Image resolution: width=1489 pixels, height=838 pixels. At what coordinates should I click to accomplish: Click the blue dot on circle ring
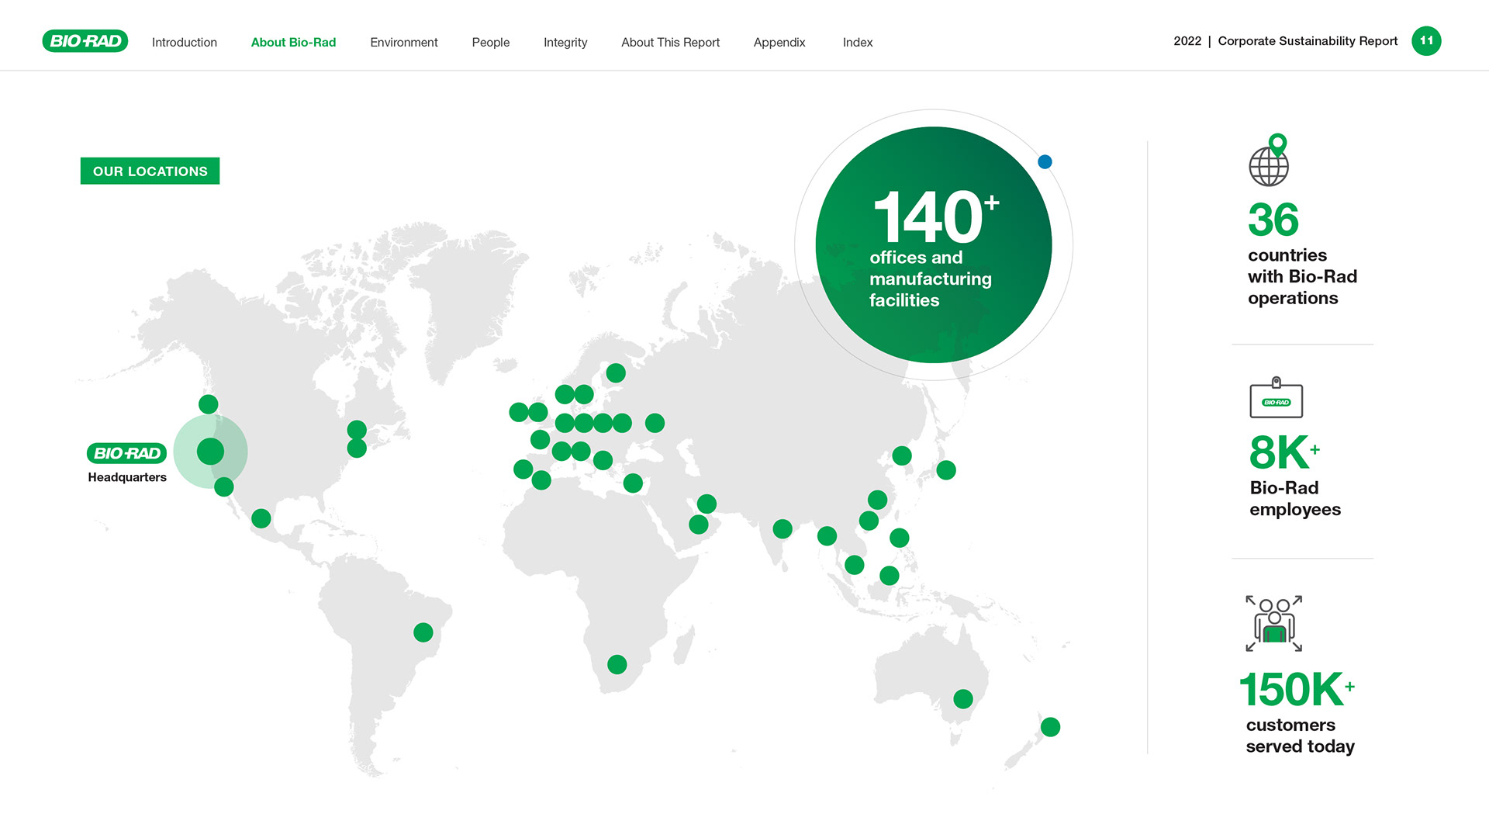point(1045,162)
